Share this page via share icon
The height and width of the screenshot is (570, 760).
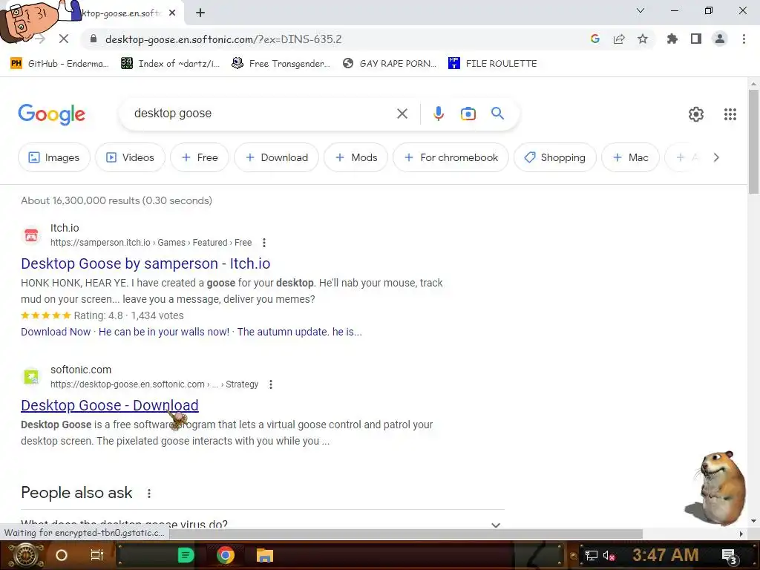[619, 39]
